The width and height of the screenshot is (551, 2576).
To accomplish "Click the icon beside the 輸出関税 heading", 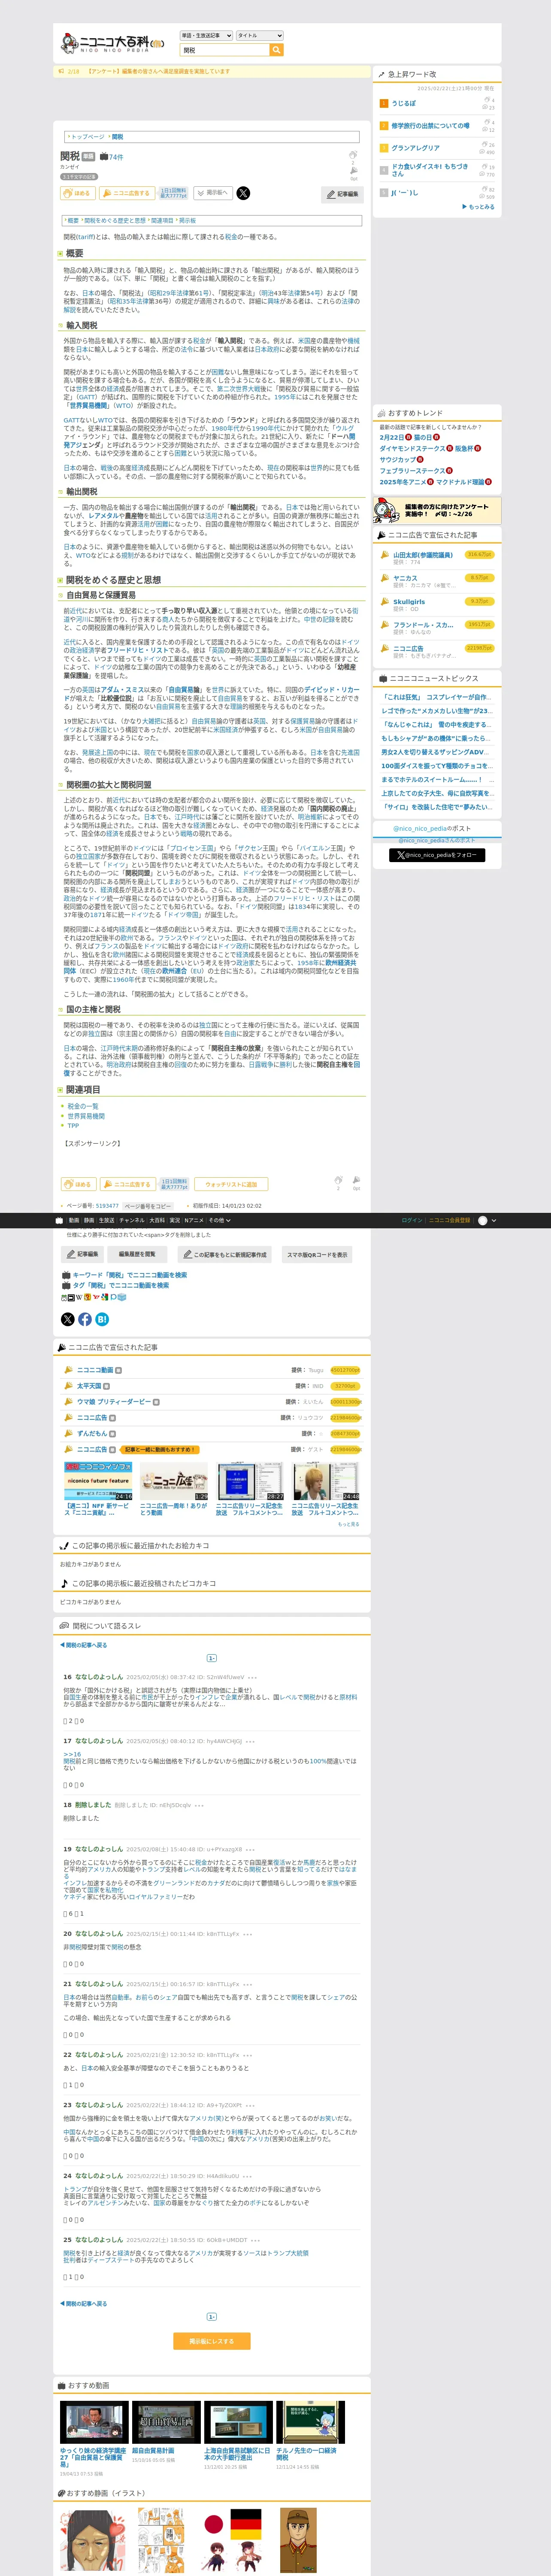I will point(60,492).
